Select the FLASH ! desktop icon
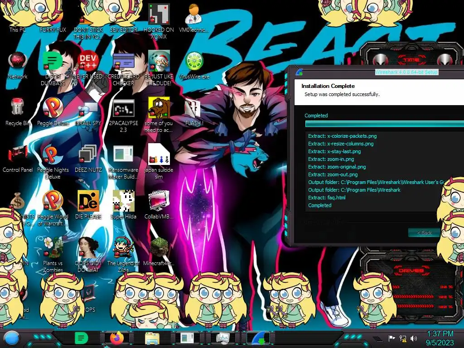The image size is (464, 348). [x=194, y=112]
